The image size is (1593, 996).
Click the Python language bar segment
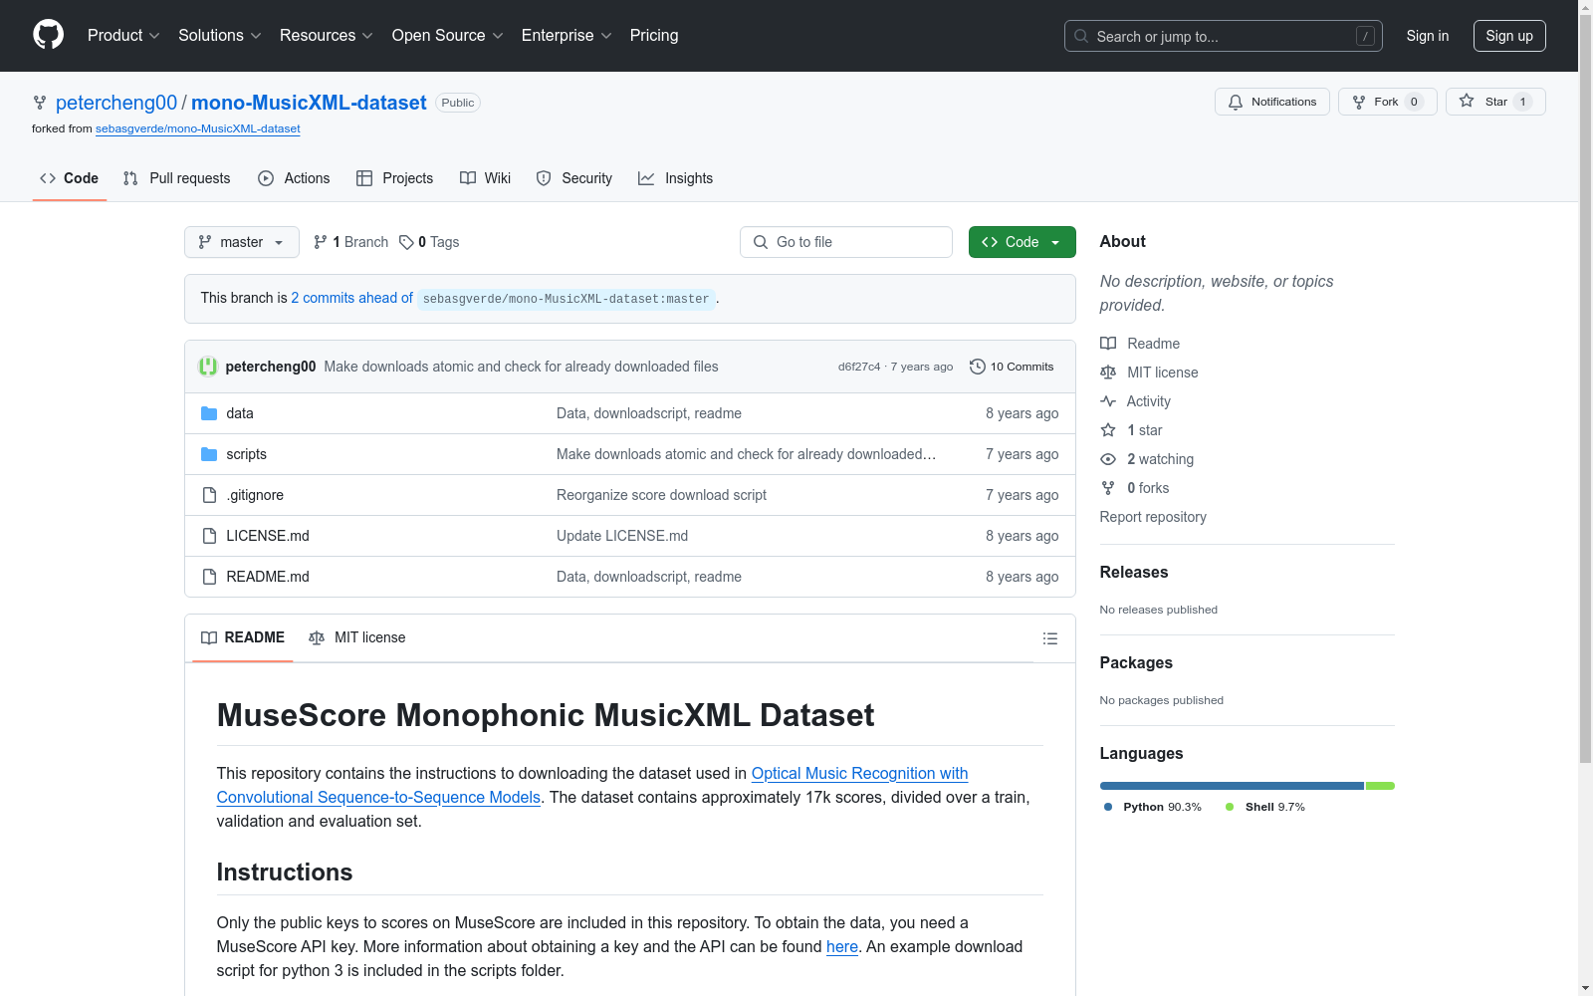coord(1232,786)
